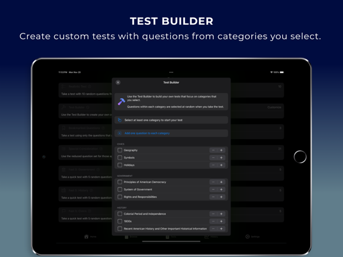The height and width of the screenshot is (257, 343).
Task: Tap plus for System of Government
Action: pyautogui.click(x=221, y=189)
